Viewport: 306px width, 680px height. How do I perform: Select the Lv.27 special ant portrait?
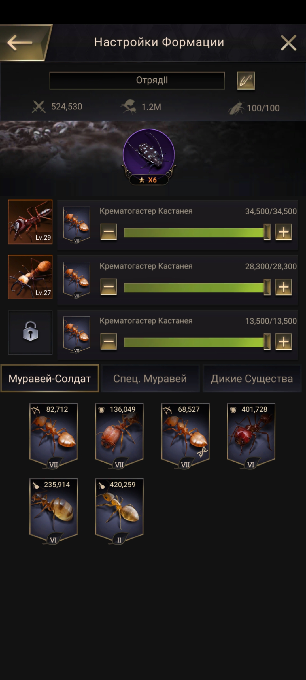point(30,277)
